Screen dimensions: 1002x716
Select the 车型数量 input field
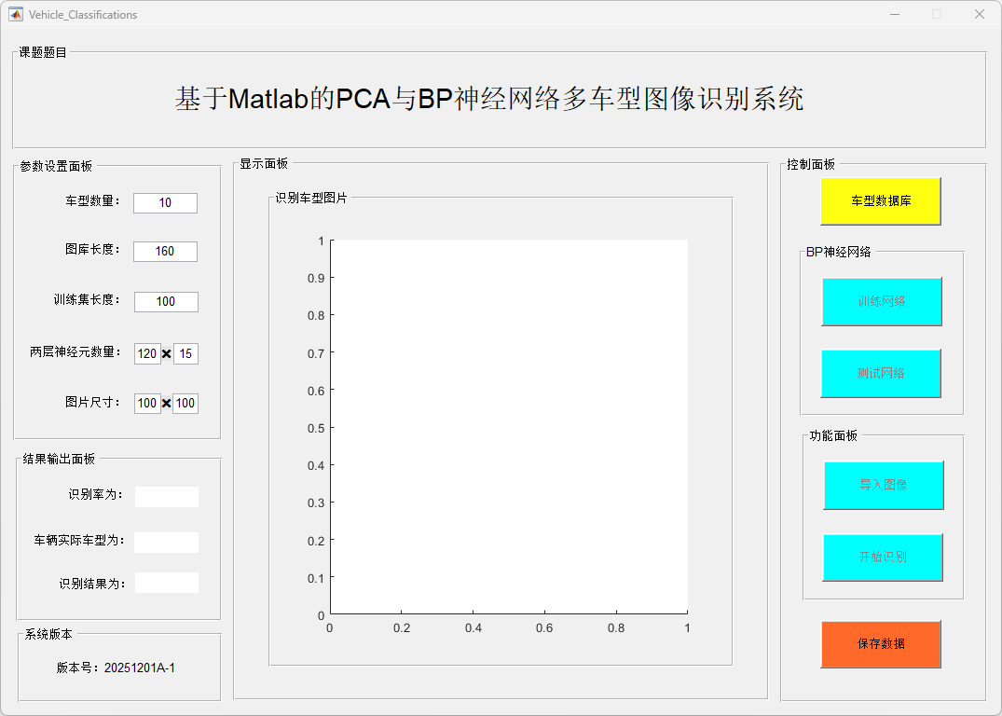coord(165,203)
